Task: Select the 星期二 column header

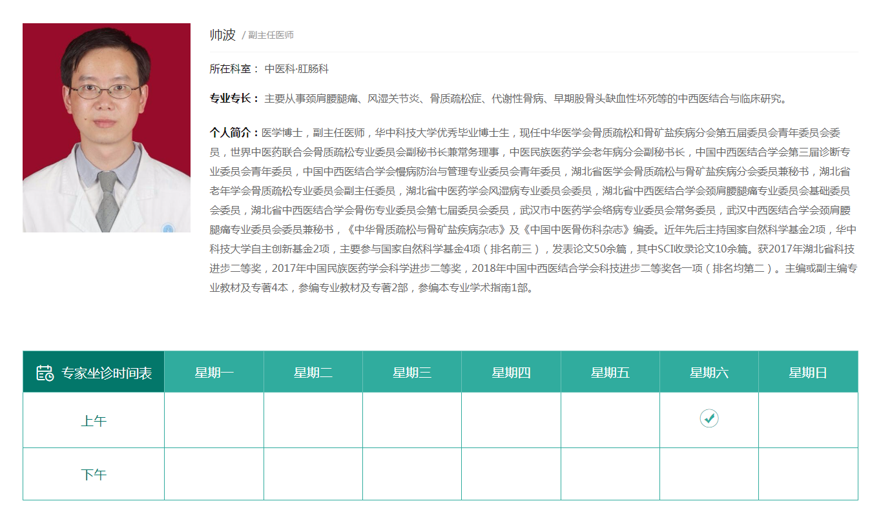Action: pyautogui.click(x=313, y=373)
